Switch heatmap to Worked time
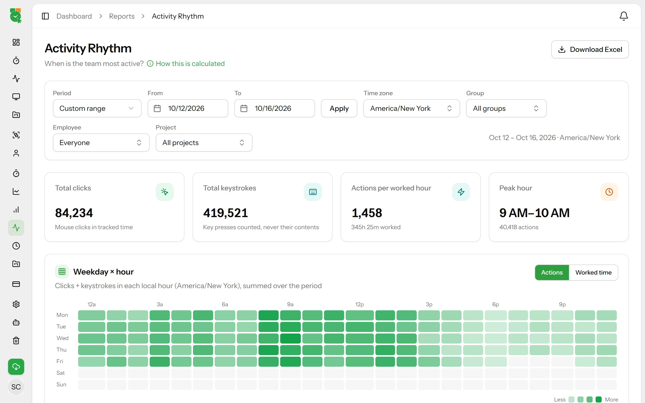This screenshot has height=403, width=645. tap(593, 272)
